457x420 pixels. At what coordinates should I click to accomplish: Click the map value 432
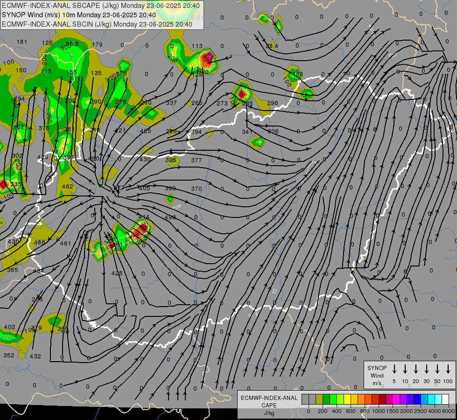pos(35,356)
